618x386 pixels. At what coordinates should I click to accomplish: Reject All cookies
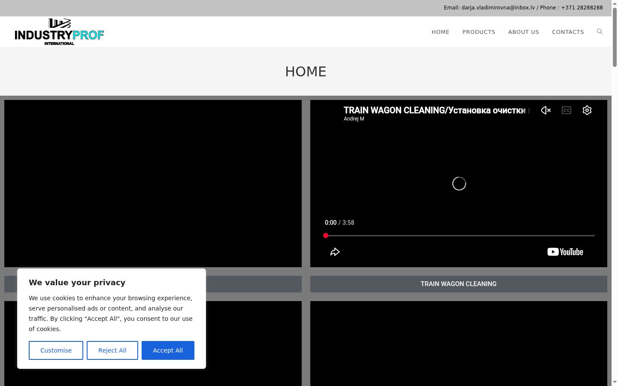click(112, 350)
